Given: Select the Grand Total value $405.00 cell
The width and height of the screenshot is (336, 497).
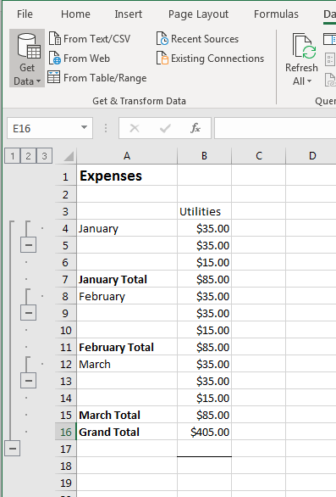Looking at the screenshot, I should [204, 432].
